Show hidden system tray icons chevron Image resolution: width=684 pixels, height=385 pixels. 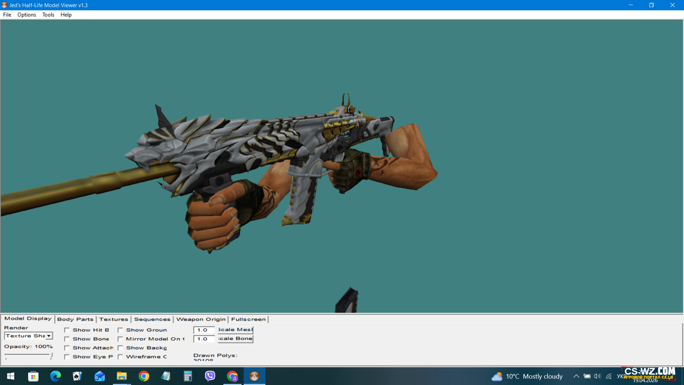click(x=576, y=376)
